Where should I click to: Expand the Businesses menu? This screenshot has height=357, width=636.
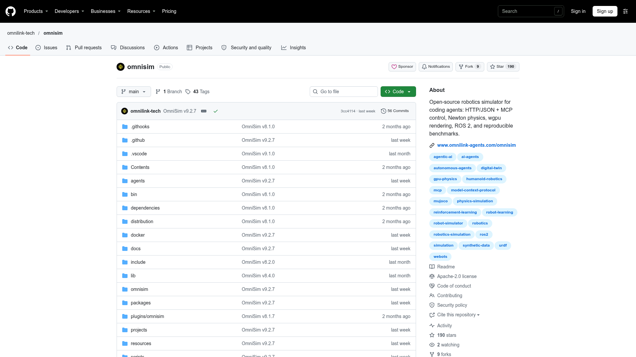coord(106,11)
